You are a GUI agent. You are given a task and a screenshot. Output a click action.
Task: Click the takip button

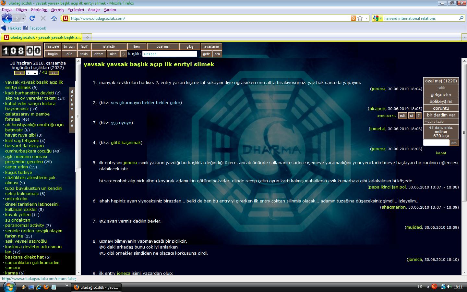[x=84, y=54]
